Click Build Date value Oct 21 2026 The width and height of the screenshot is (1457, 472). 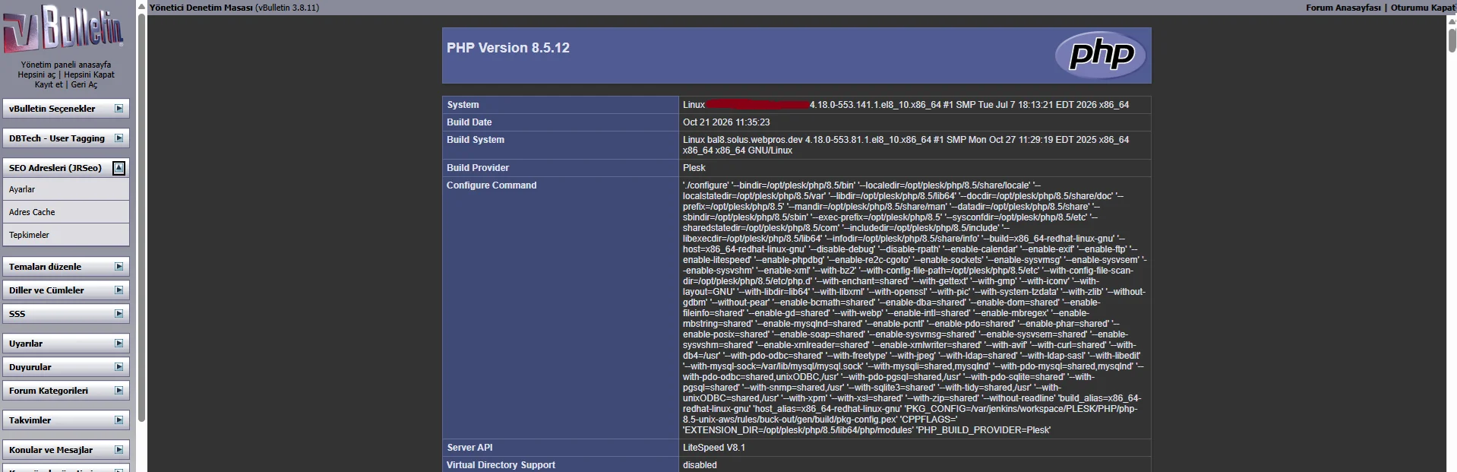click(x=726, y=122)
